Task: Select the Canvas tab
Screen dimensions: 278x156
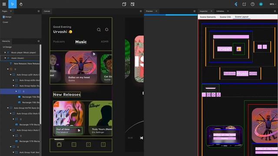Action: [47, 11]
